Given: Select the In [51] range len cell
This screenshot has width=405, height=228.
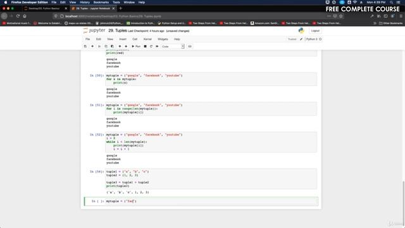Looking at the screenshot, I should 211,108.
